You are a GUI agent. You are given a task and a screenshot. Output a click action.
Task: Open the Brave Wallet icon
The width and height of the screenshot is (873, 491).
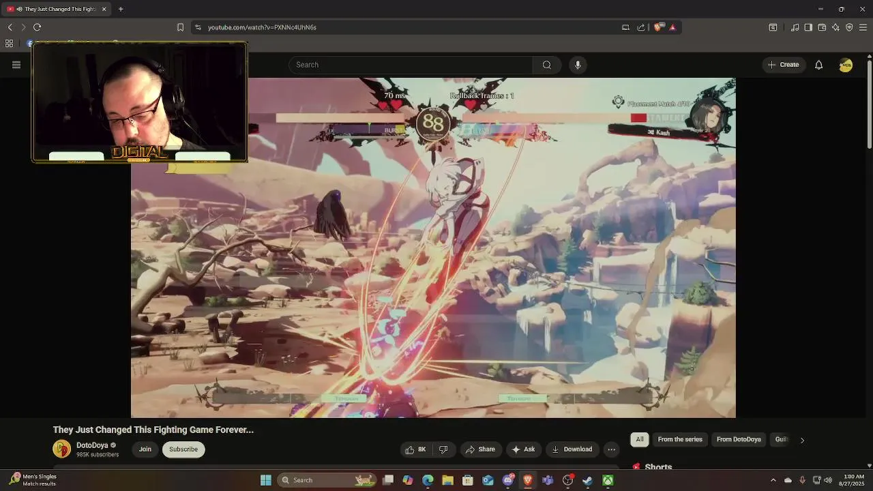[x=822, y=27]
